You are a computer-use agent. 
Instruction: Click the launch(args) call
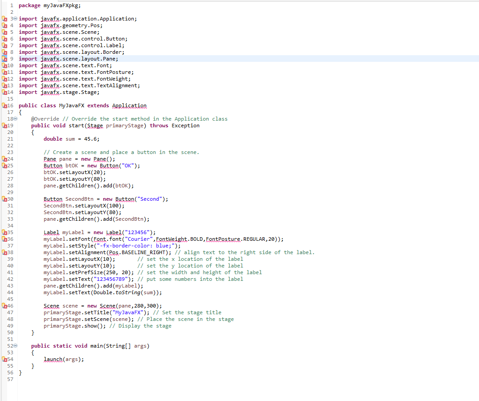point(64,360)
